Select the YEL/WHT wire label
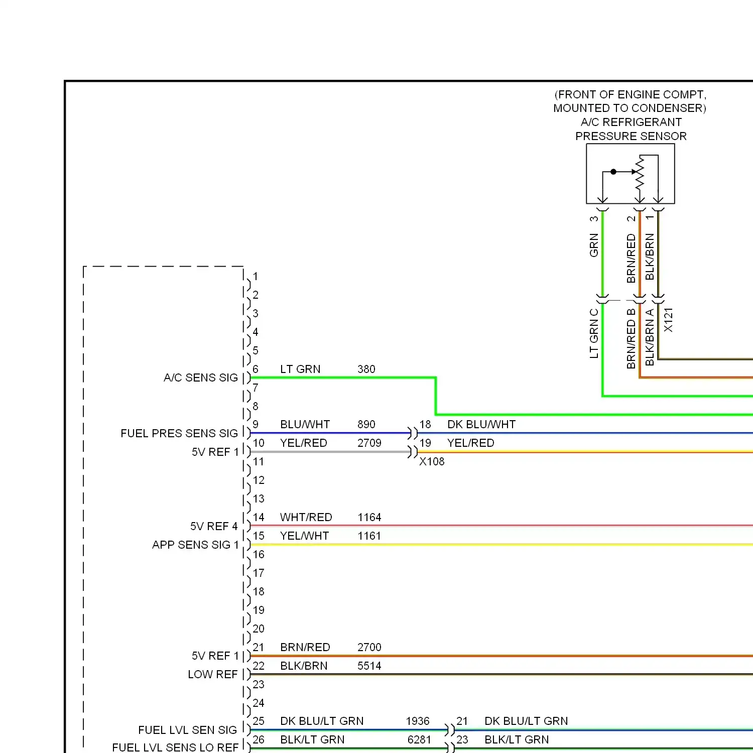753x753 pixels. [304, 536]
